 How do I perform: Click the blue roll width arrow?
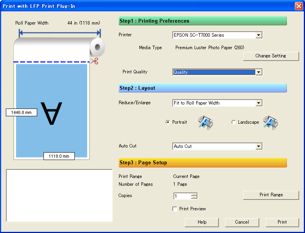(x=60, y=33)
